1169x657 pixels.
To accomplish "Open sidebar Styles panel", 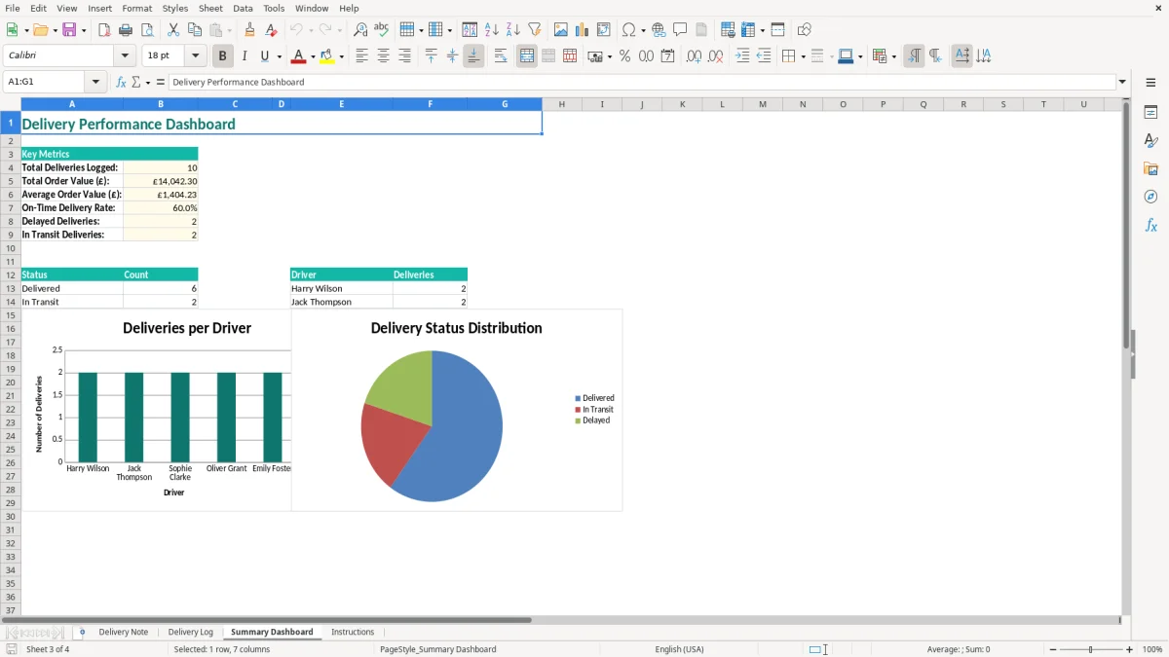I will (x=1150, y=141).
